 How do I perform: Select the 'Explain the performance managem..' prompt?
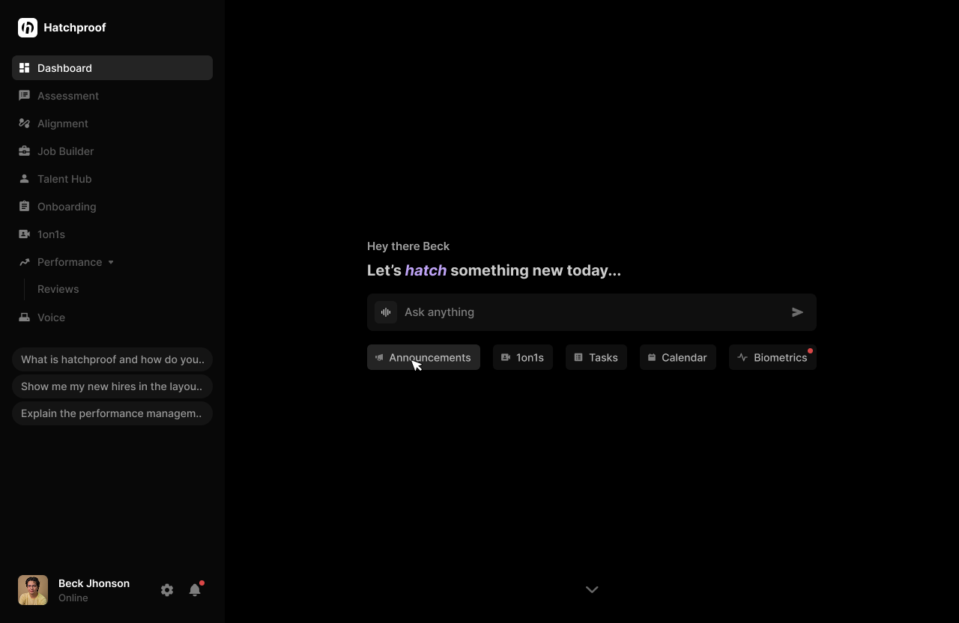[x=112, y=413]
